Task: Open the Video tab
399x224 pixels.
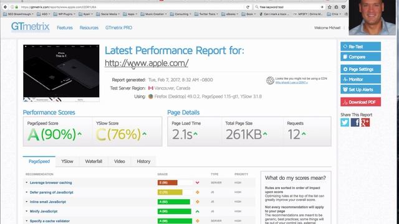Action: [119, 162]
